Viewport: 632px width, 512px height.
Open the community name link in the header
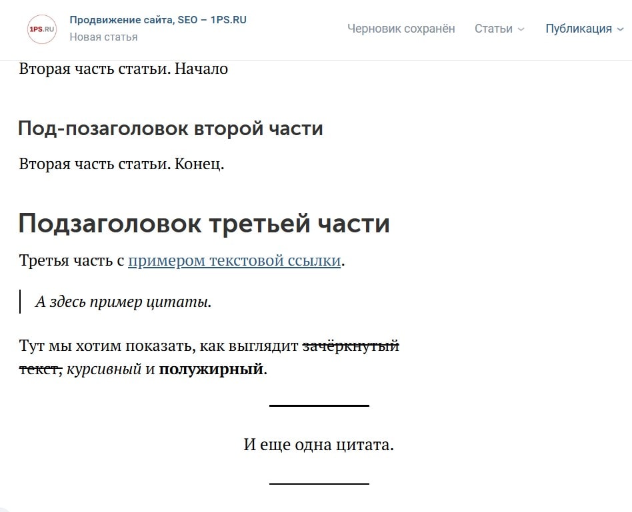(x=158, y=20)
